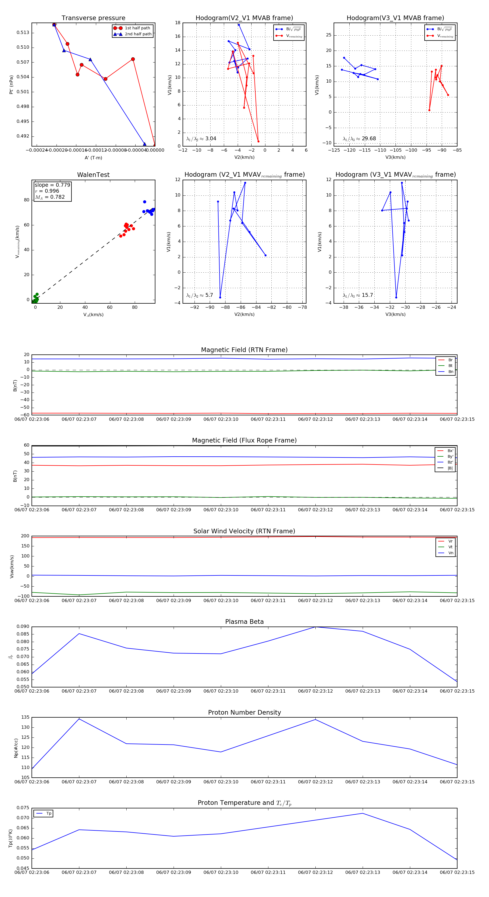Click the 'Transverse pressure' plot title
The width and height of the screenshot is (489, 897).
click(x=93, y=18)
